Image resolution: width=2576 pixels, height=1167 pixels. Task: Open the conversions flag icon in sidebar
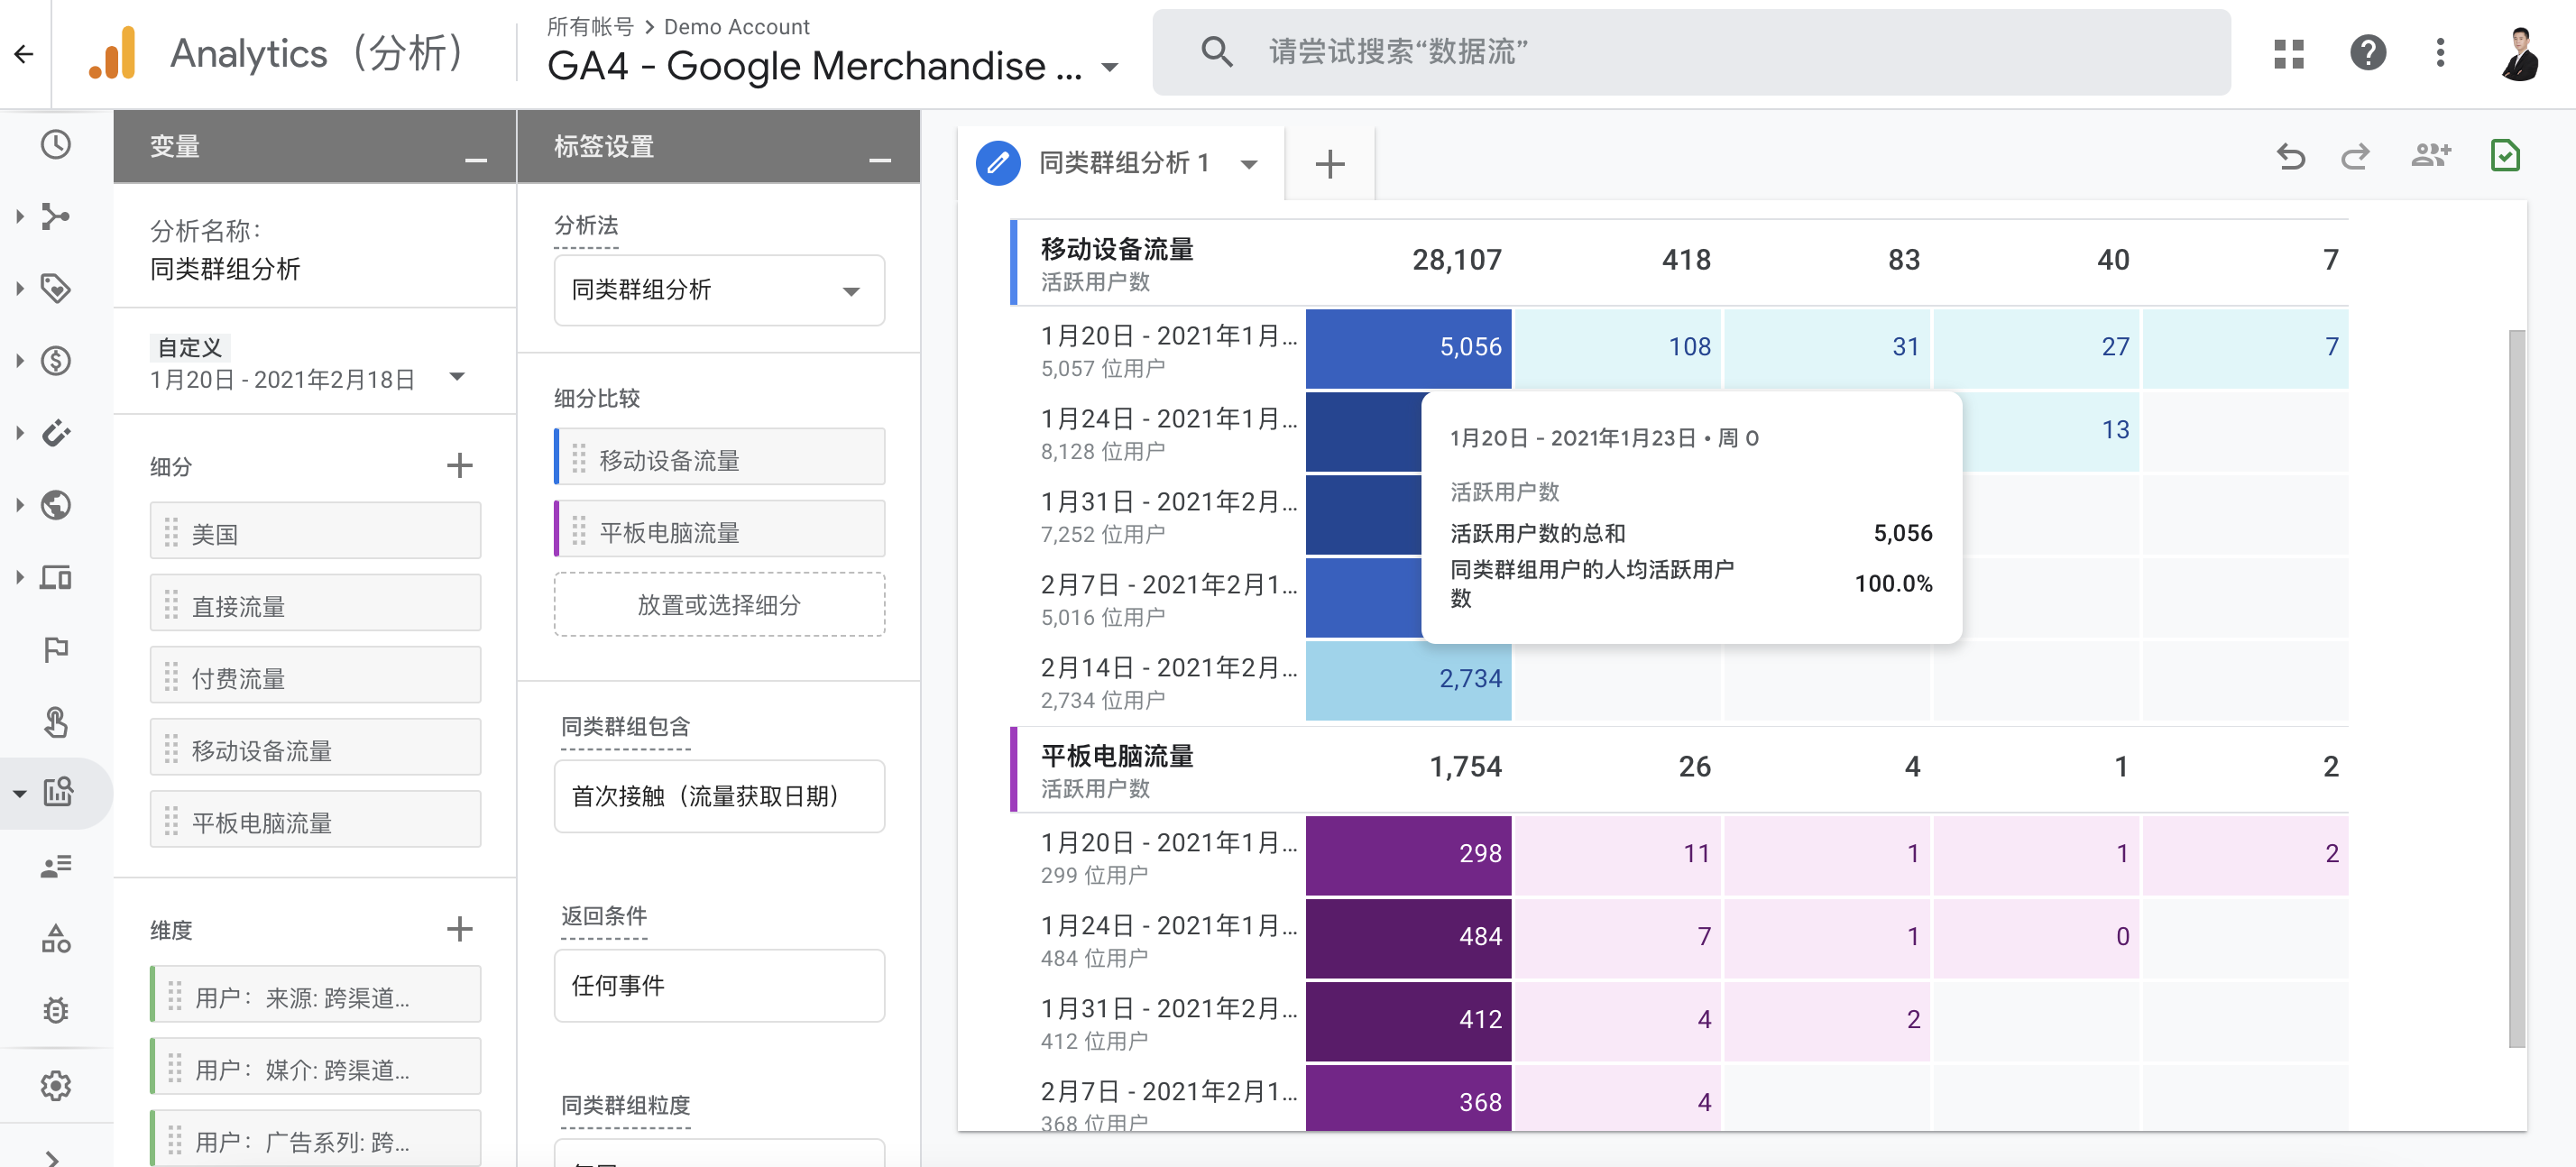(56, 650)
